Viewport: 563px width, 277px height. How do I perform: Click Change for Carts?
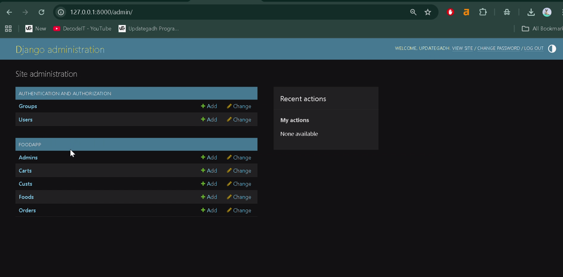coord(239,171)
